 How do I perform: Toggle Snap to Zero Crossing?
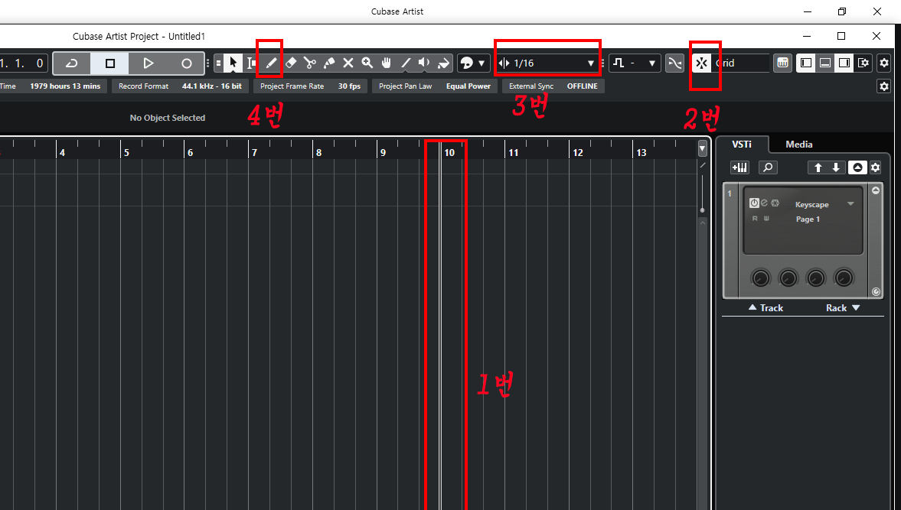click(674, 63)
